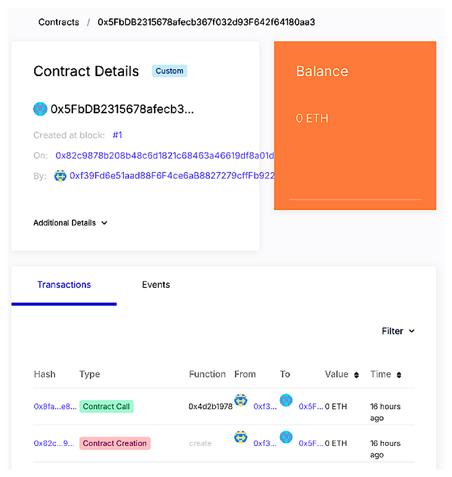Expand Additional Details section
The height and width of the screenshot is (477, 452).
point(70,223)
